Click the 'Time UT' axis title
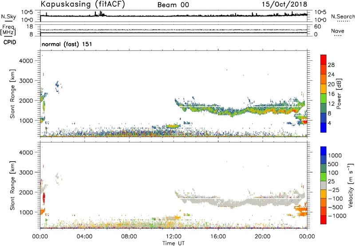The width and height of the screenshot is (355, 246). [x=174, y=243]
